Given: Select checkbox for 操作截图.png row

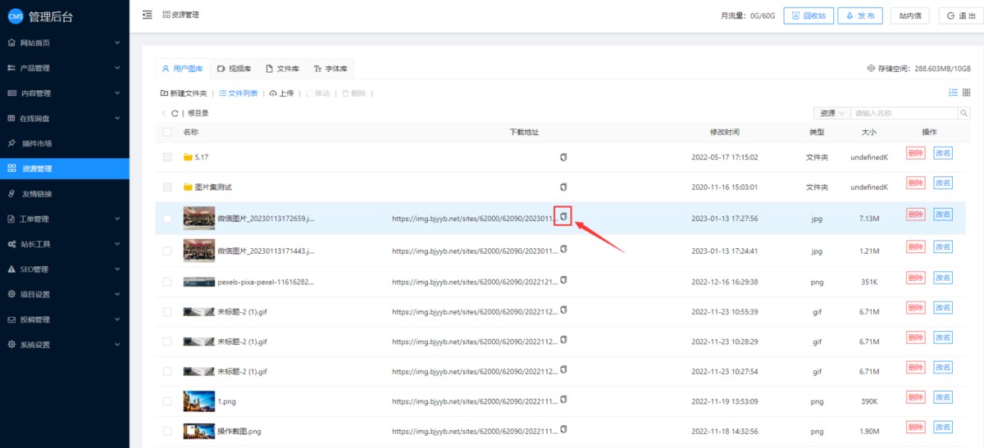Looking at the screenshot, I should click(167, 431).
